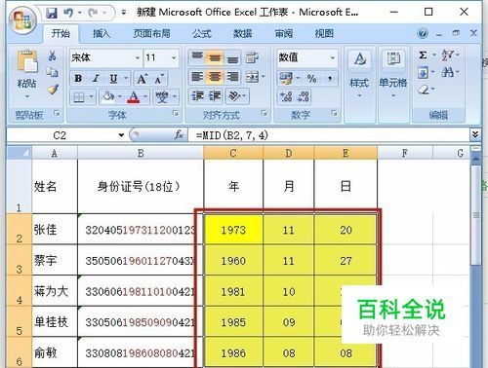Click the select-all corner button
This screenshot has width=488, height=368.
coord(20,153)
